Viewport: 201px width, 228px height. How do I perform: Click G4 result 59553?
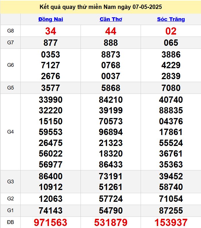pos(51,132)
